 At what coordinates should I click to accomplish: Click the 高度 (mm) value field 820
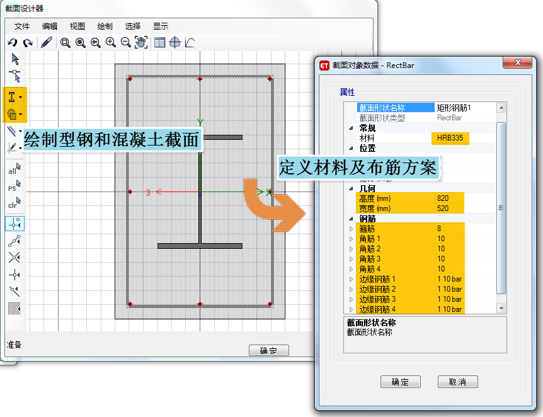(449, 198)
